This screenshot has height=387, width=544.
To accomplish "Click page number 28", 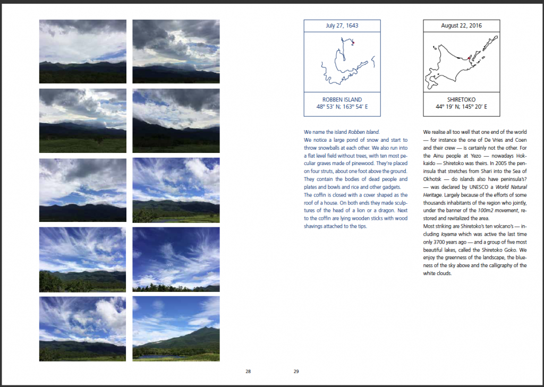I will point(248,372).
